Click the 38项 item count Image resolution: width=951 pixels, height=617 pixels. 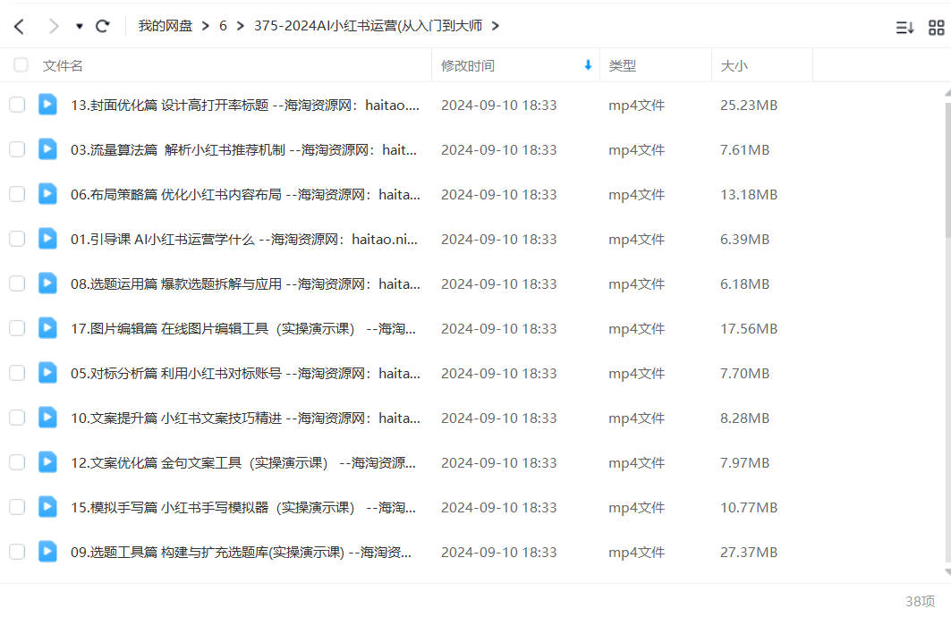[x=920, y=601]
